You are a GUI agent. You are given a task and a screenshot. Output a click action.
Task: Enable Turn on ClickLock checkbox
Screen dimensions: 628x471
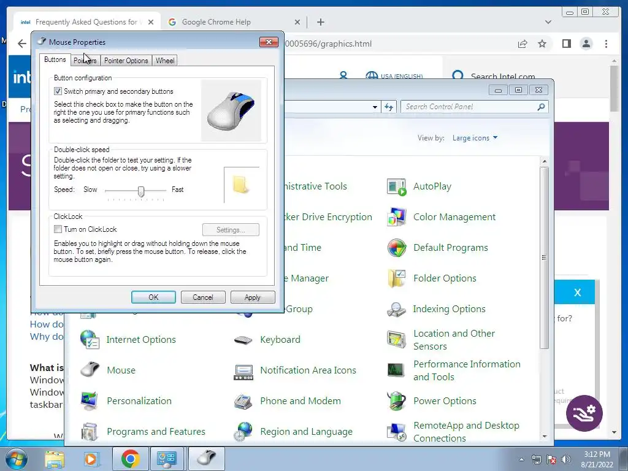point(58,229)
